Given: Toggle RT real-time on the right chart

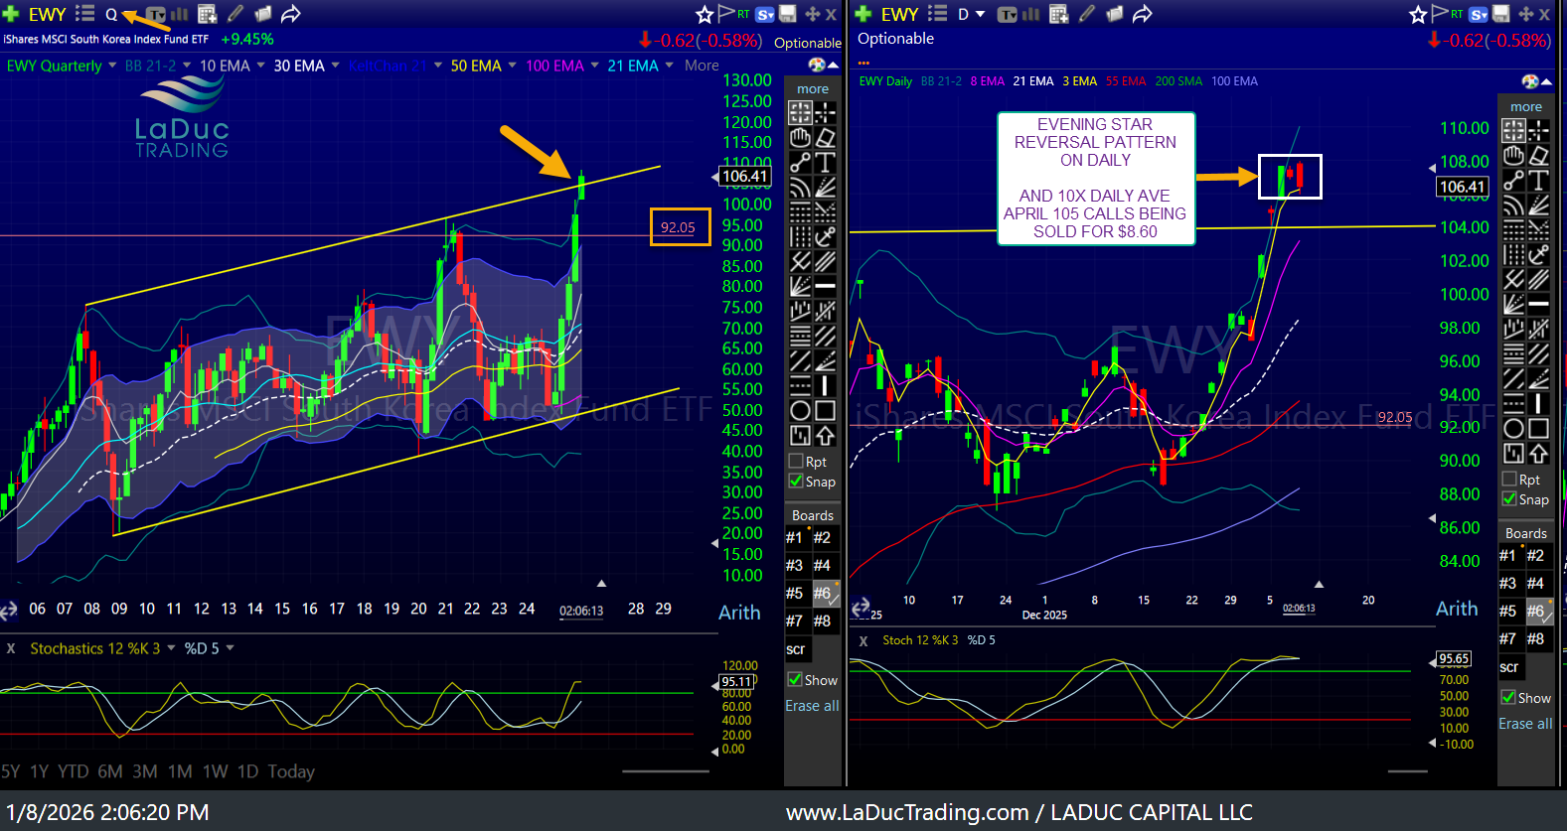Looking at the screenshot, I should pos(1457,14).
